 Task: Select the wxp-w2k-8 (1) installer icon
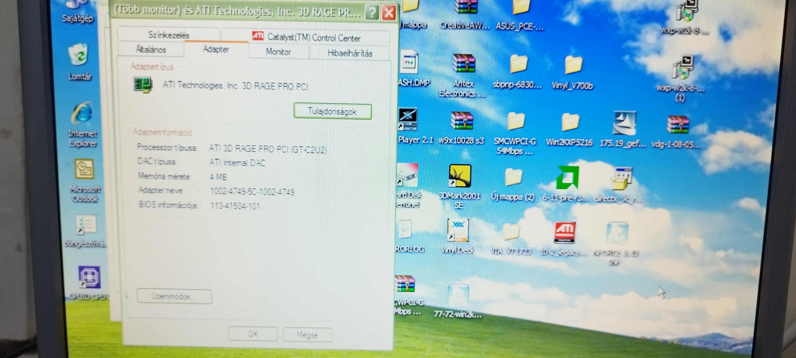click(x=681, y=79)
